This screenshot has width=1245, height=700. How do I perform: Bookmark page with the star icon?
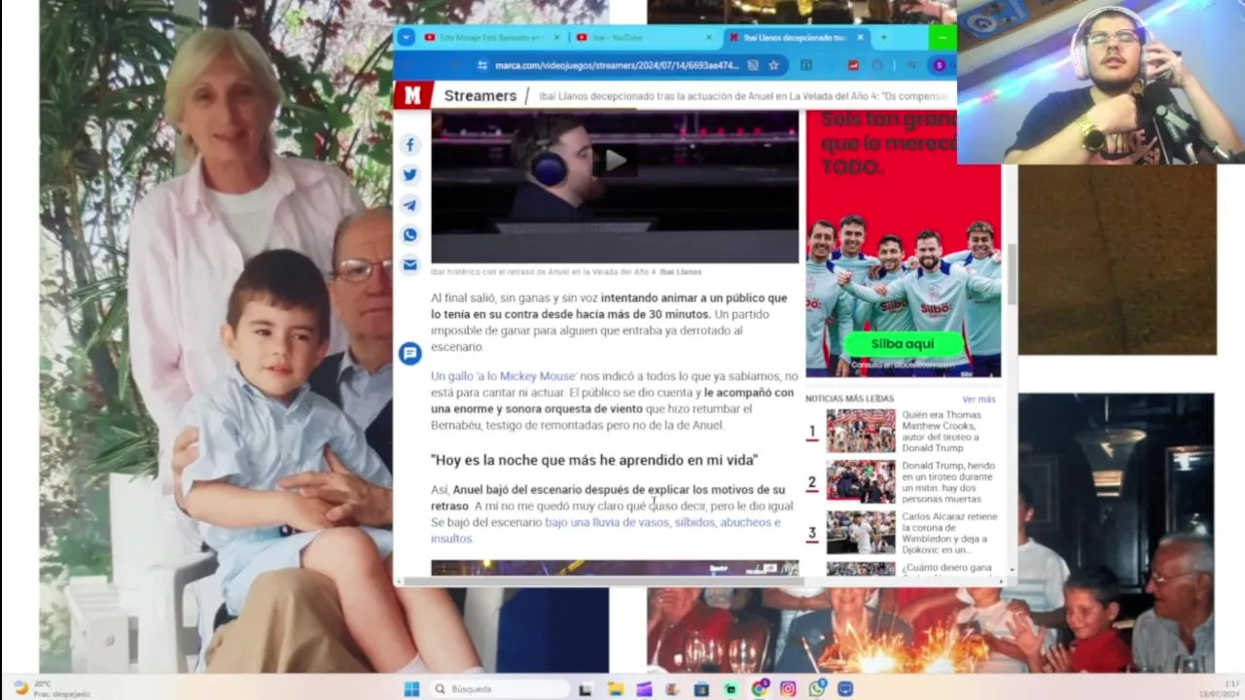(773, 65)
